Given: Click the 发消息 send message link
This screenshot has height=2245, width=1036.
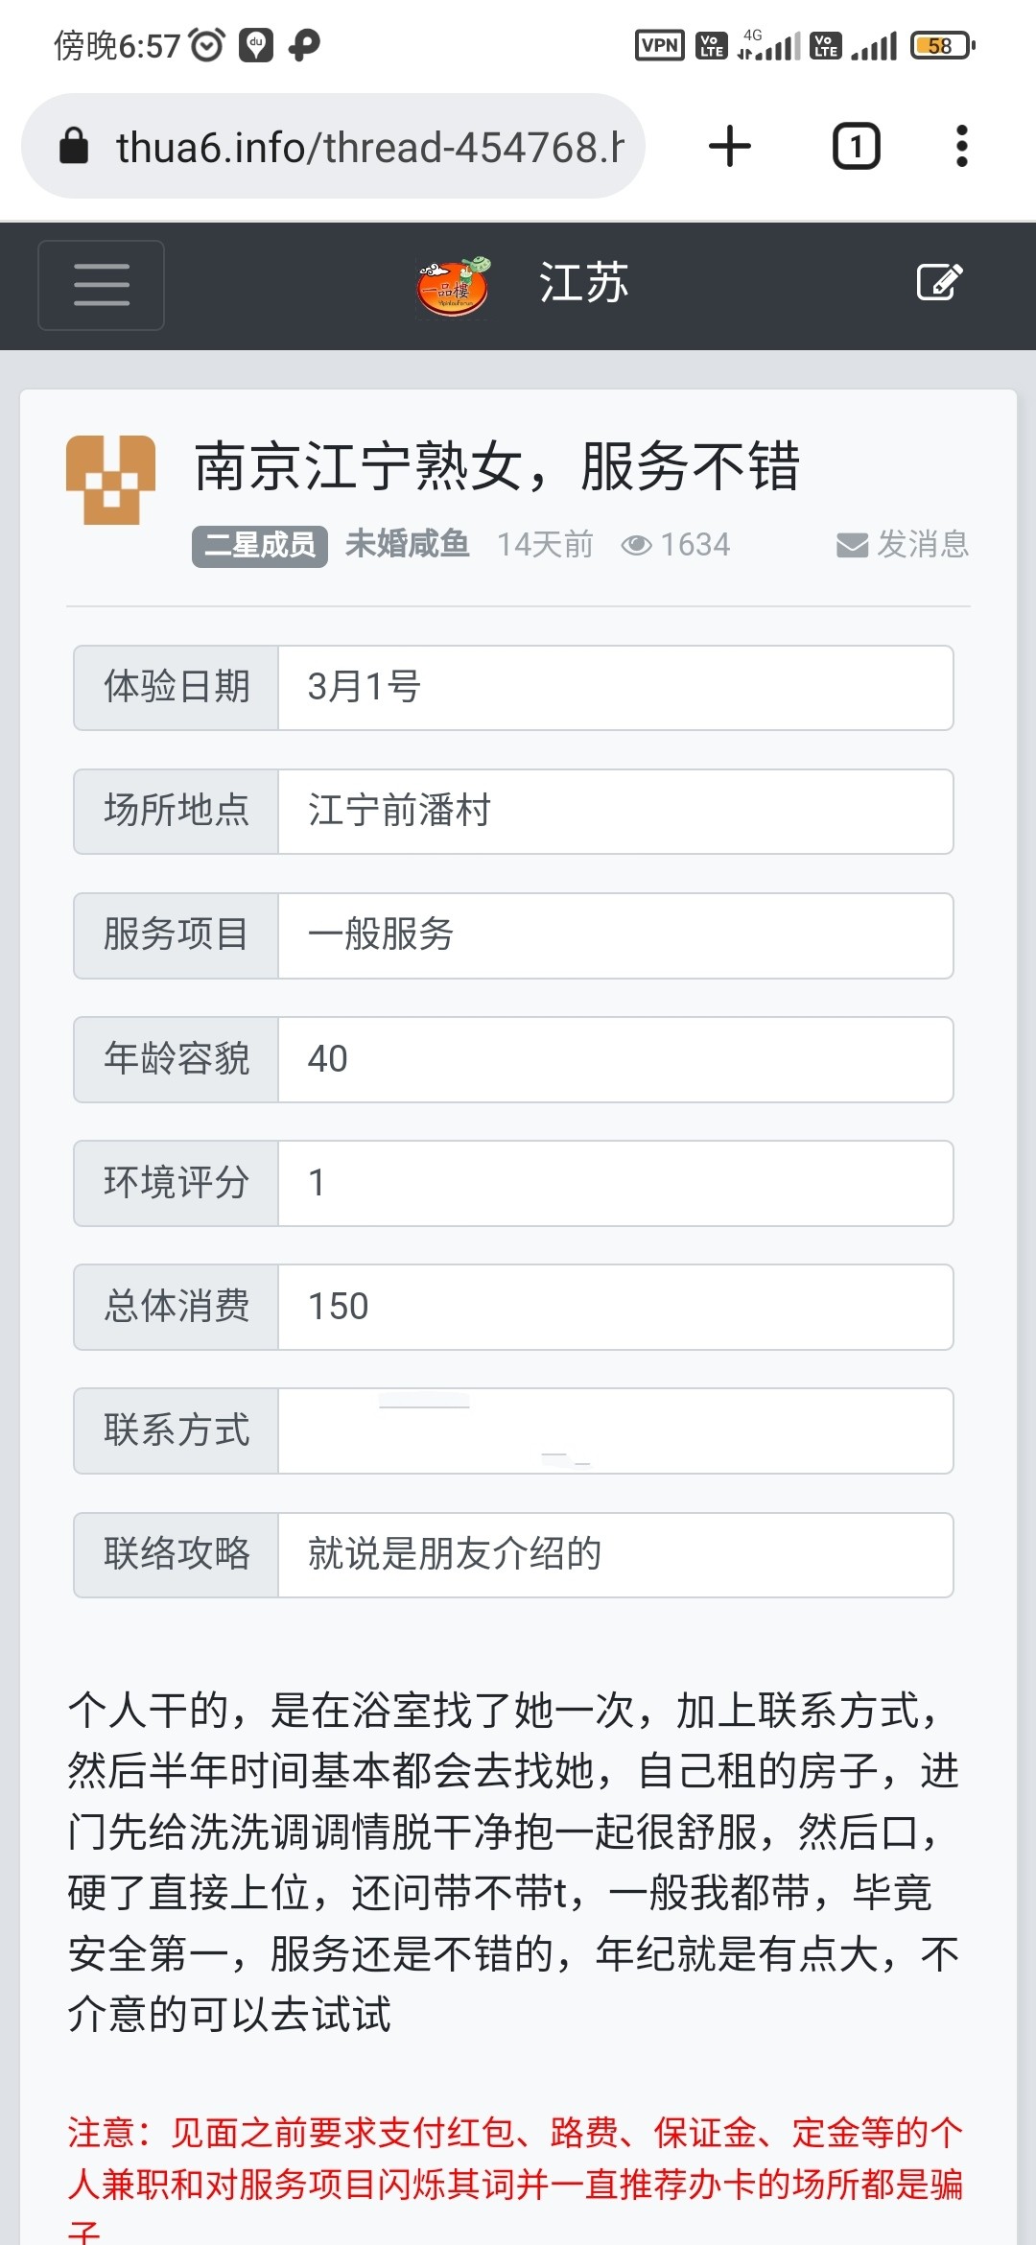Looking at the screenshot, I should (922, 544).
